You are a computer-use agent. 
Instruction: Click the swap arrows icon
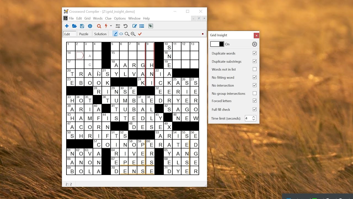coord(118,26)
